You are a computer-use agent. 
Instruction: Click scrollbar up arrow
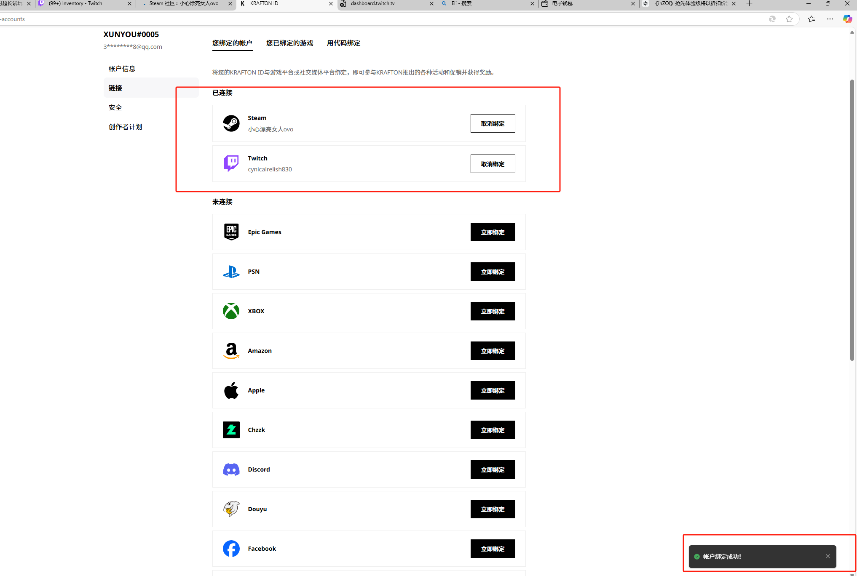(x=852, y=32)
